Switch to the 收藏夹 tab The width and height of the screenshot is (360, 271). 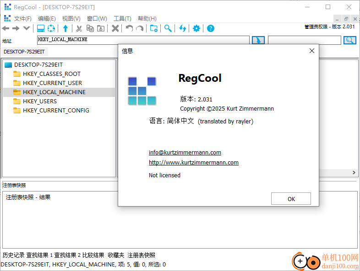pyautogui.click(x=116, y=255)
